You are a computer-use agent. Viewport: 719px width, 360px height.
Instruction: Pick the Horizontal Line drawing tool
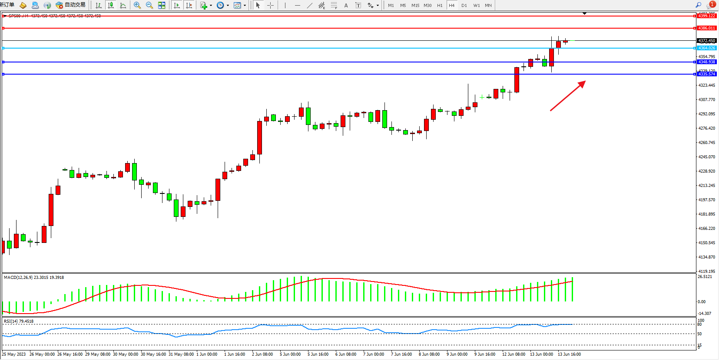[x=297, y=5]
